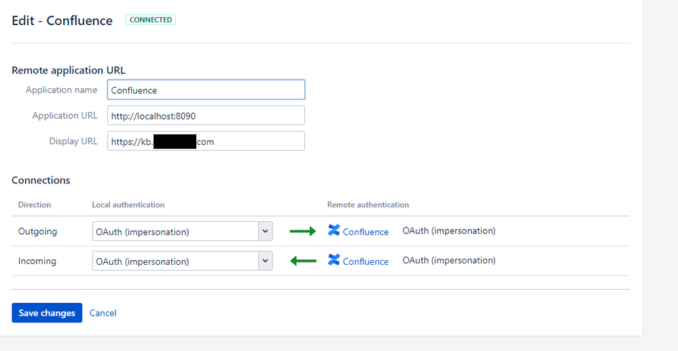
Task: Open the Incoming local authentication dropdown
Action: click(x=183, y=261)
